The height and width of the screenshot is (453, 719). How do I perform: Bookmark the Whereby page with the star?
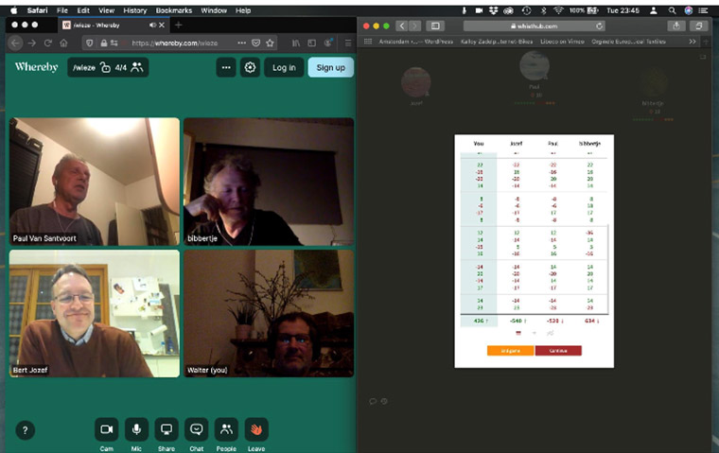pos(270,44)
